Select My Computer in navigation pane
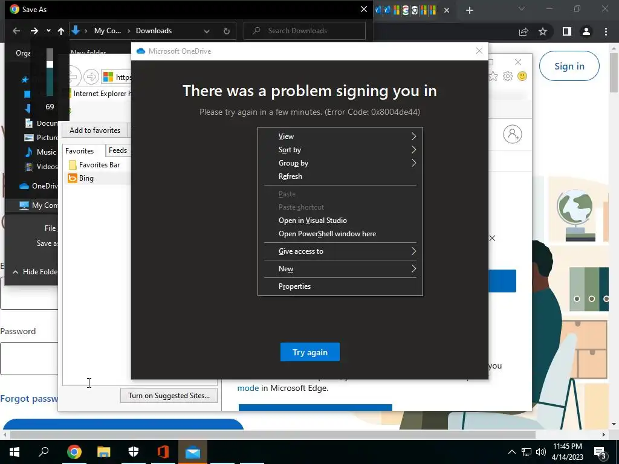 pos(39,205)
